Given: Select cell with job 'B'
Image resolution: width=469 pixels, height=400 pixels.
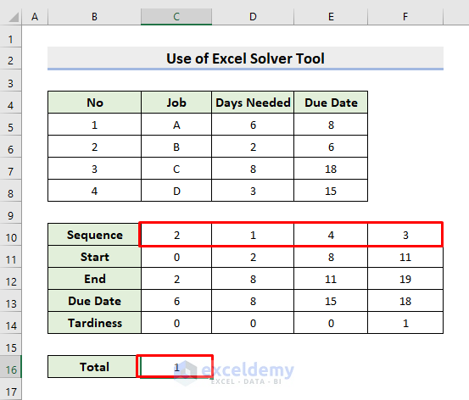Looking at the screenshot, I should click(x=176, y=147).
